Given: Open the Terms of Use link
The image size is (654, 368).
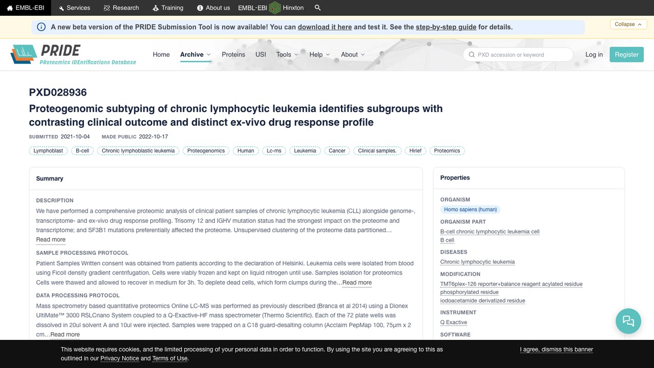Looking at the screenshot, I should coord(170,358).
